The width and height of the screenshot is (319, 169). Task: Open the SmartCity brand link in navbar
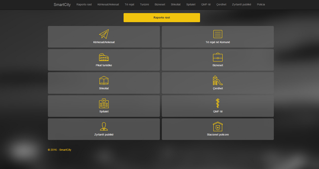click(x=62, y=5)
